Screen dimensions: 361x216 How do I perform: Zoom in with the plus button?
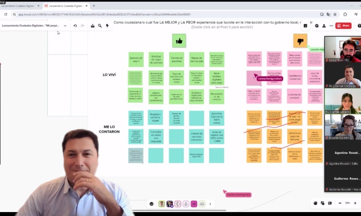click(355, 203)
